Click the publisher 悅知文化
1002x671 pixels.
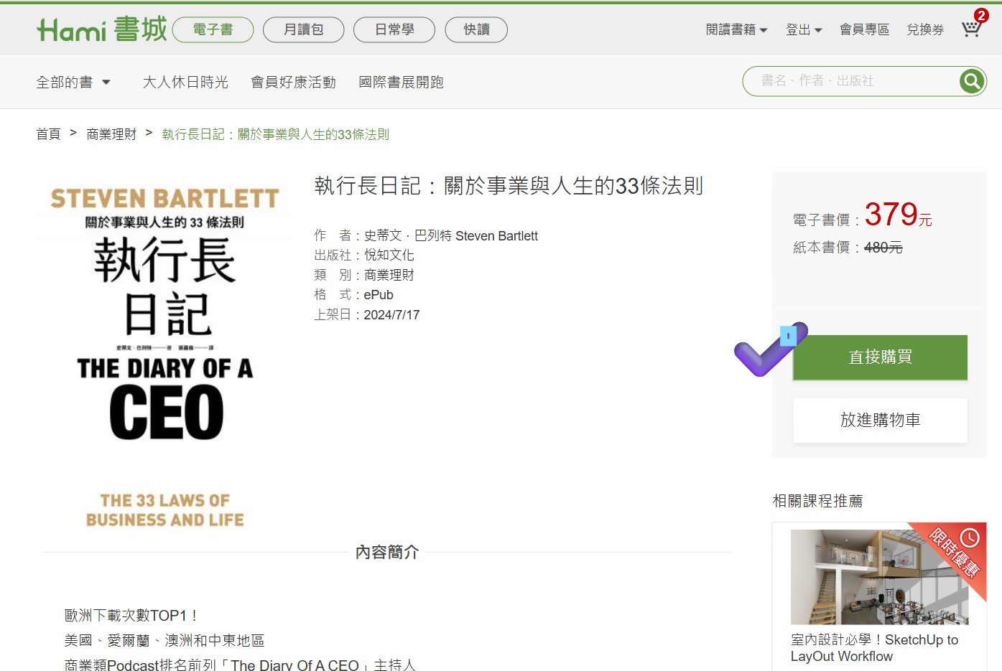tap(389, 255)
